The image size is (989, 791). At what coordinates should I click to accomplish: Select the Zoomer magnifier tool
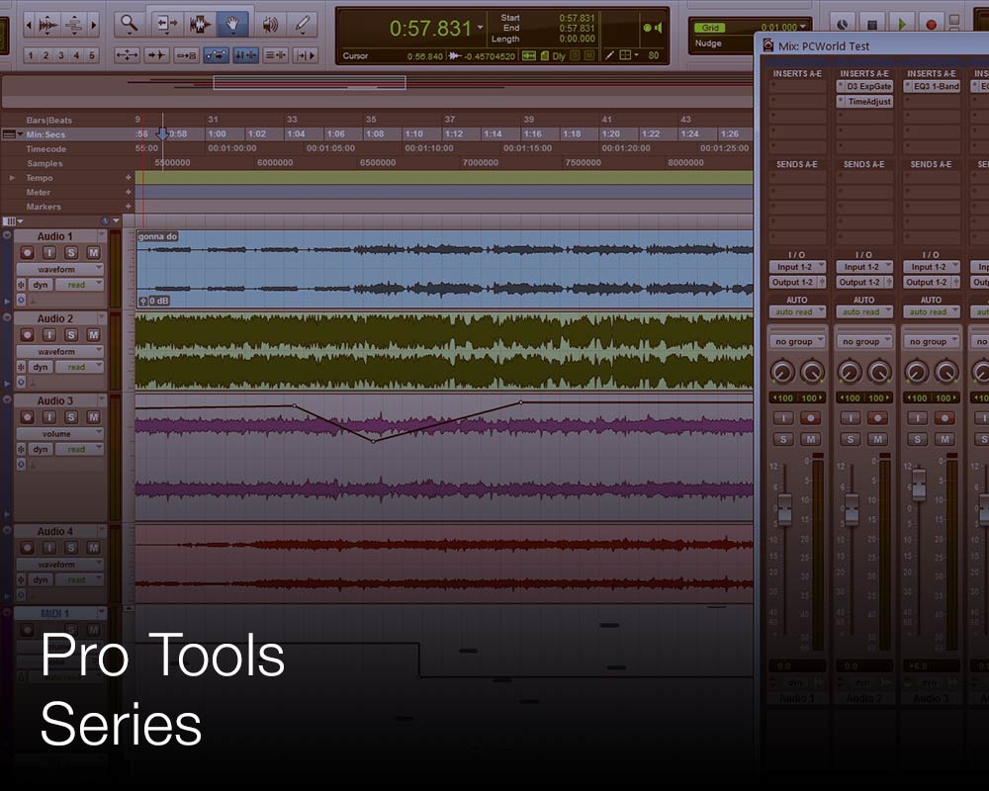coord(130,24)
